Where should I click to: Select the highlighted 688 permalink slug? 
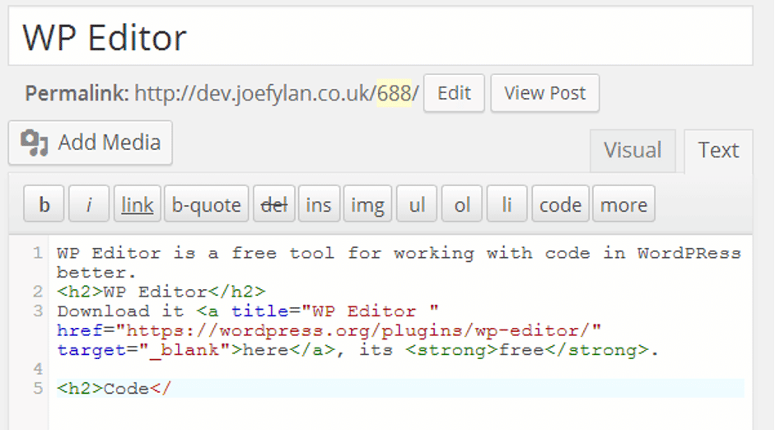coord(394,93)
